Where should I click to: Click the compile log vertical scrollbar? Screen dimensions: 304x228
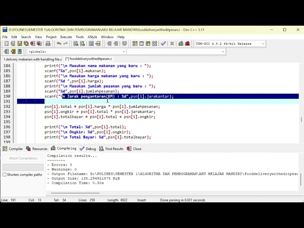(301, 179)
